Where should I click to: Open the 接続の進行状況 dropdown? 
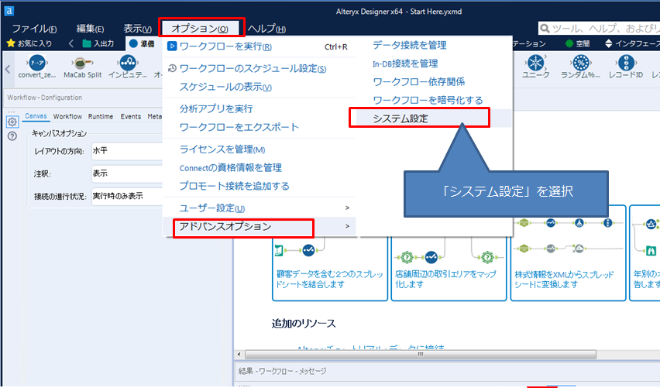(x=127, y=197)
